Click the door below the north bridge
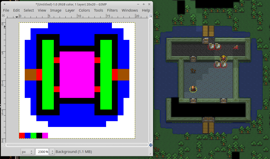Viewport: 270px width, 159px height. coord(205,41)
